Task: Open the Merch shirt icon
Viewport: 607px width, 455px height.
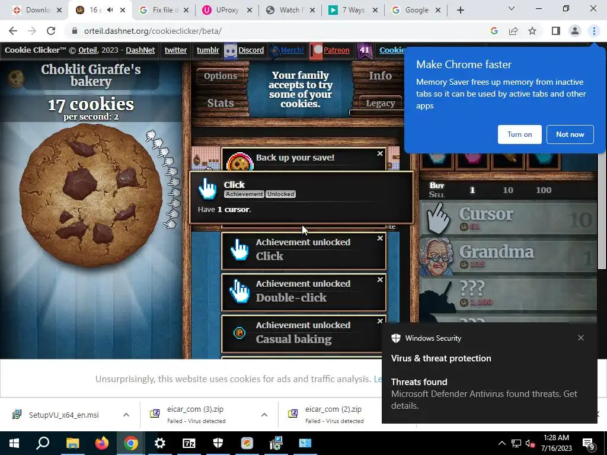Action: [274, 51]
